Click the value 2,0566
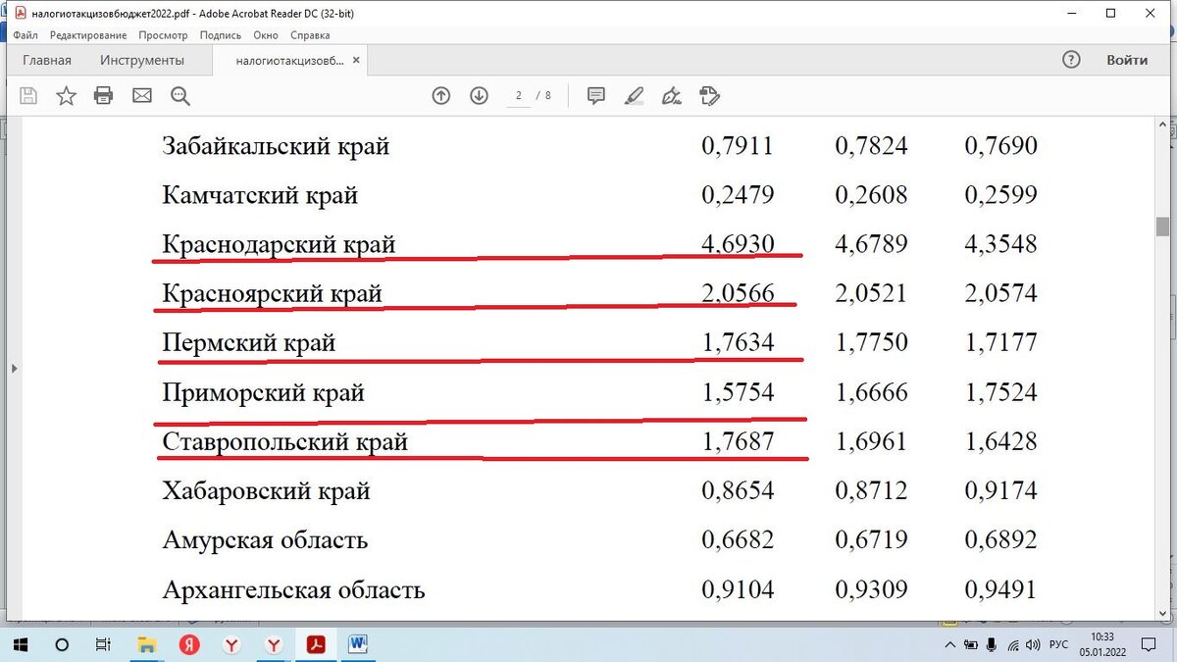Image resolution: width=1177 pixels, height=662 pixels. 738,293
